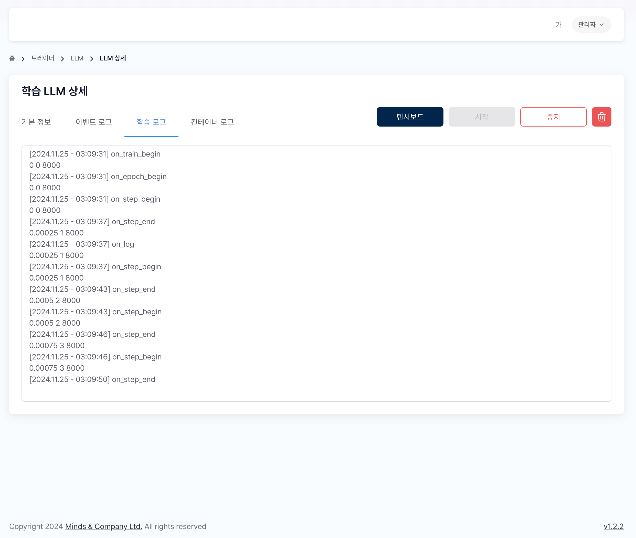Open the 텐서보드 button
The width and height of the screenshot is (636, 538).
410,117
